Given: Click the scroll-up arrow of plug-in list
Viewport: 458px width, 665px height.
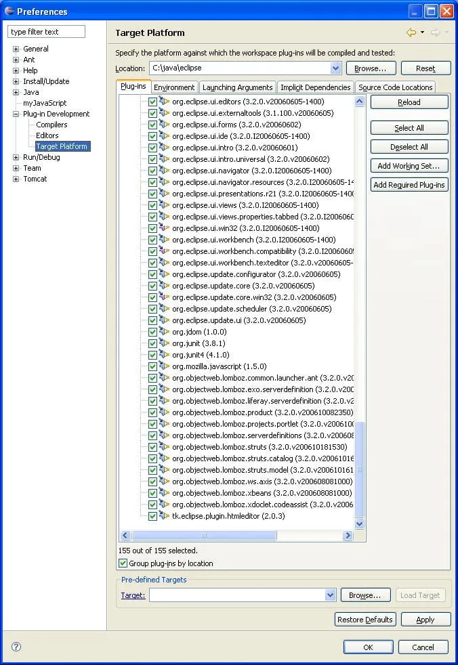Looking at the screenshot, I should tap(360, 101).
